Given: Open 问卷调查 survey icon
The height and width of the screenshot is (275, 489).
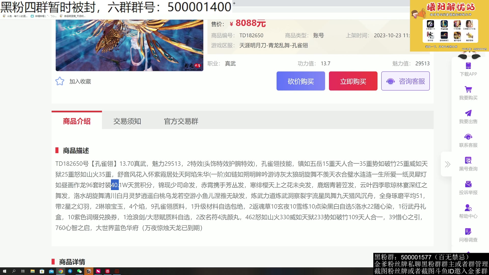Looking at the screenshot, I should click(468, 231).
